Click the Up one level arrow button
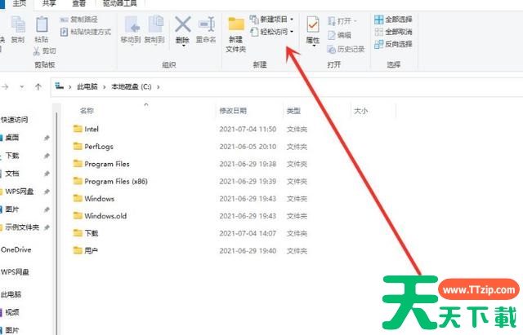Screen dimensions: 523x335 pos(38,87)
